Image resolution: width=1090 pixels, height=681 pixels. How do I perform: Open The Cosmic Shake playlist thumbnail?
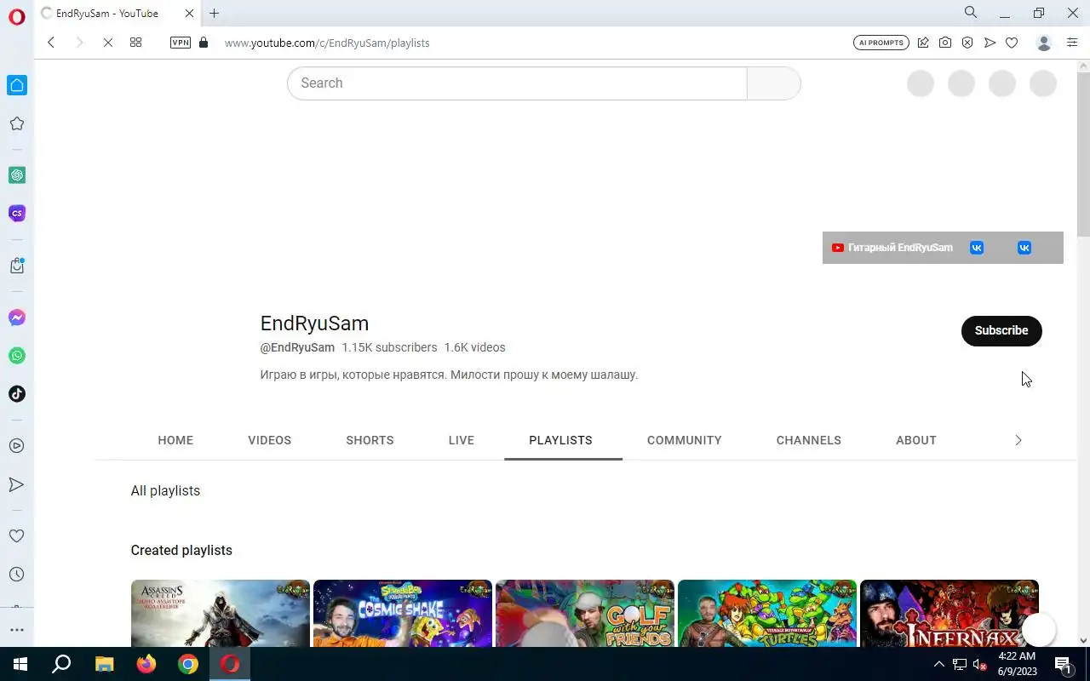point(403,614)
